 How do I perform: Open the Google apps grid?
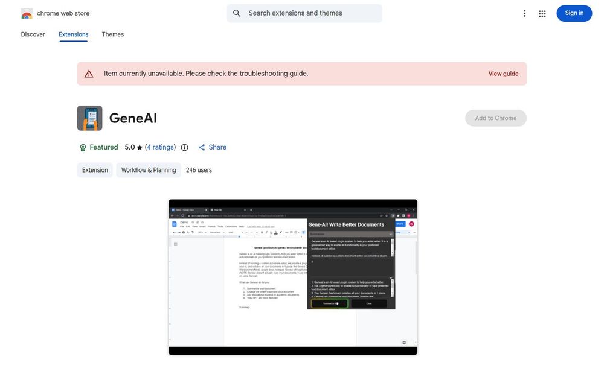542,13
